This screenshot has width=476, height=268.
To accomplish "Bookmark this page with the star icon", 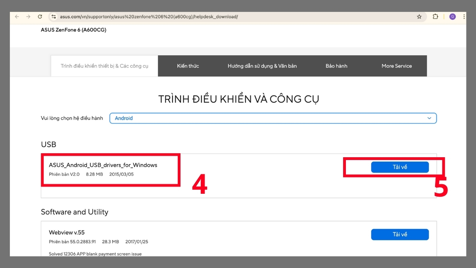I will coord(419,17).
